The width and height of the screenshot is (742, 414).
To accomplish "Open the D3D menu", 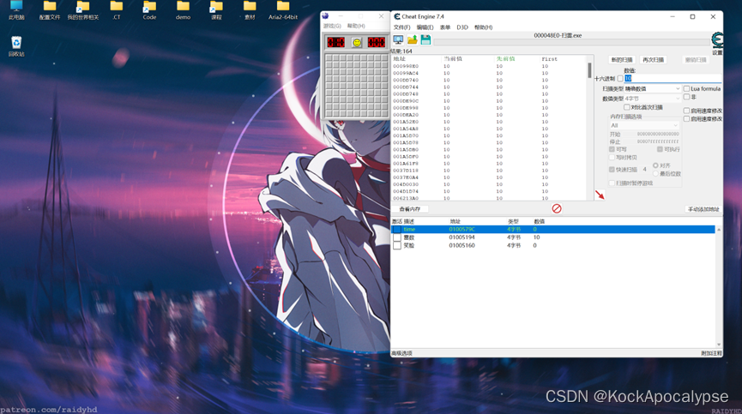I will (462, 27).
